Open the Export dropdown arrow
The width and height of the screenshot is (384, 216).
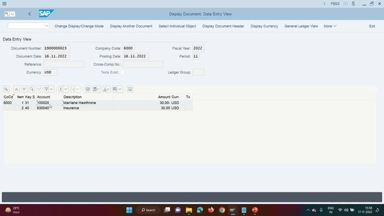109,89
